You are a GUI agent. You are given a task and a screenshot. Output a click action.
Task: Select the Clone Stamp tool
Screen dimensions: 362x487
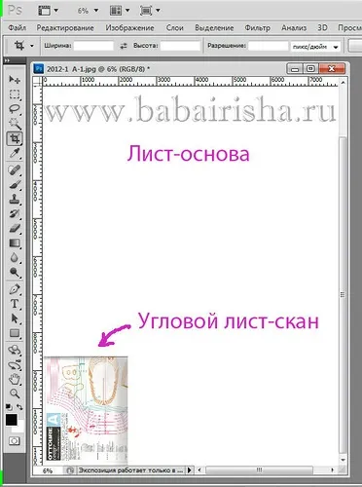click(x=15, y=200)
